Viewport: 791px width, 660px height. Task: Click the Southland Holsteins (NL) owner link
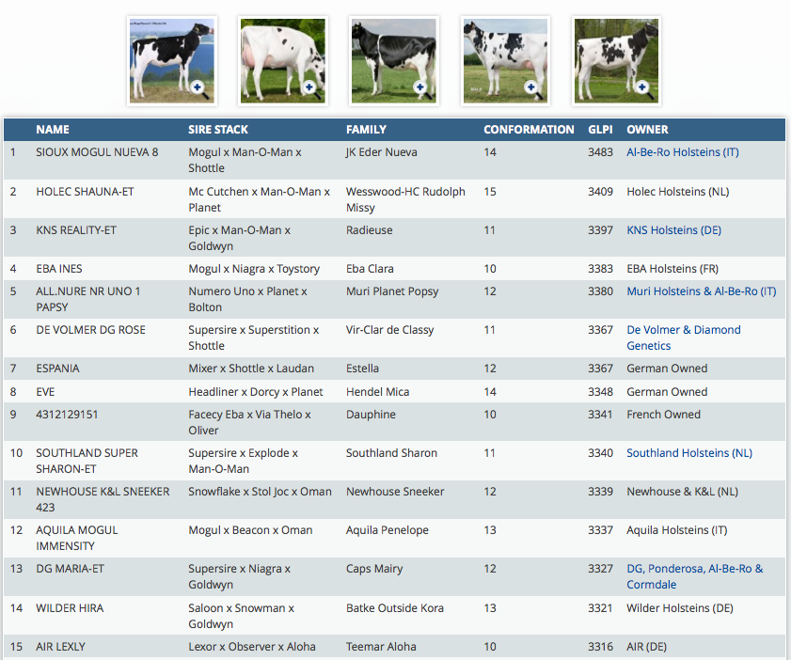point(689,453)
